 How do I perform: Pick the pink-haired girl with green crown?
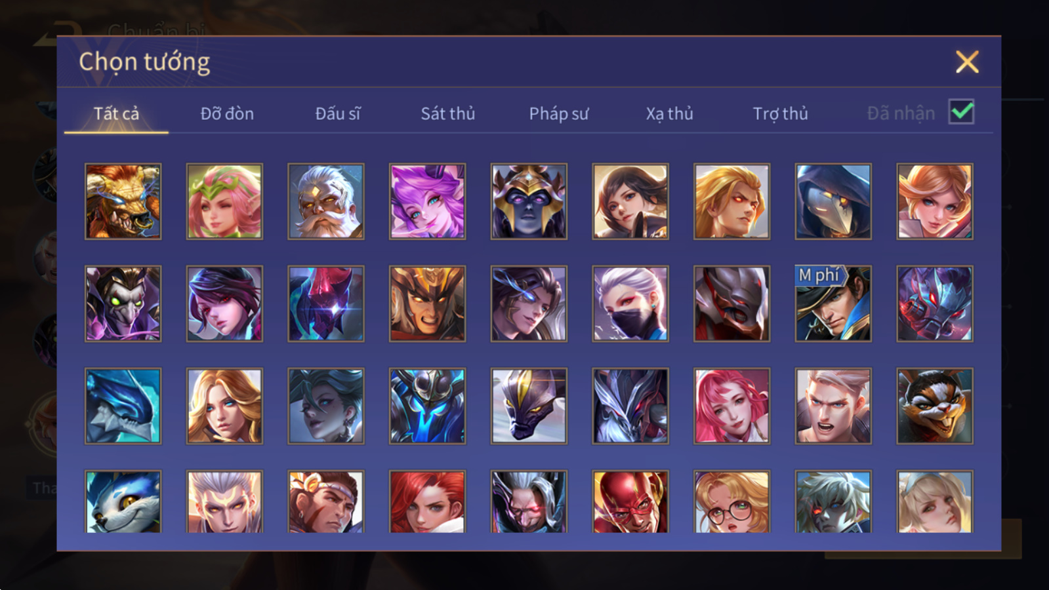(x=224, y=201)
